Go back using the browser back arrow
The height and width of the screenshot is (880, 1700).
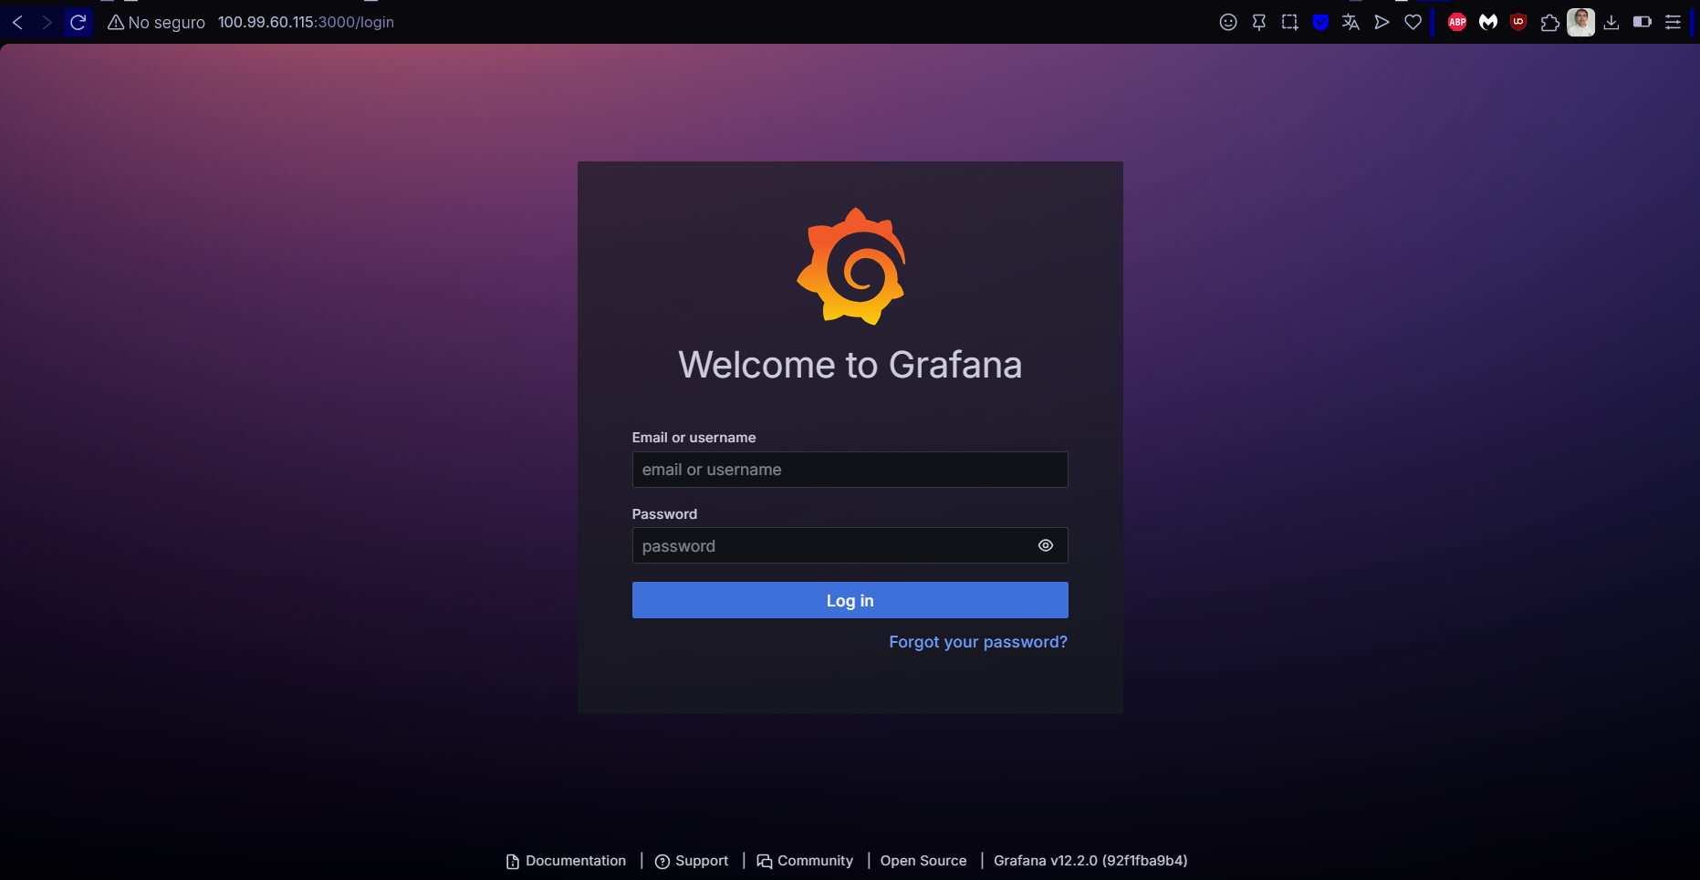17,22
